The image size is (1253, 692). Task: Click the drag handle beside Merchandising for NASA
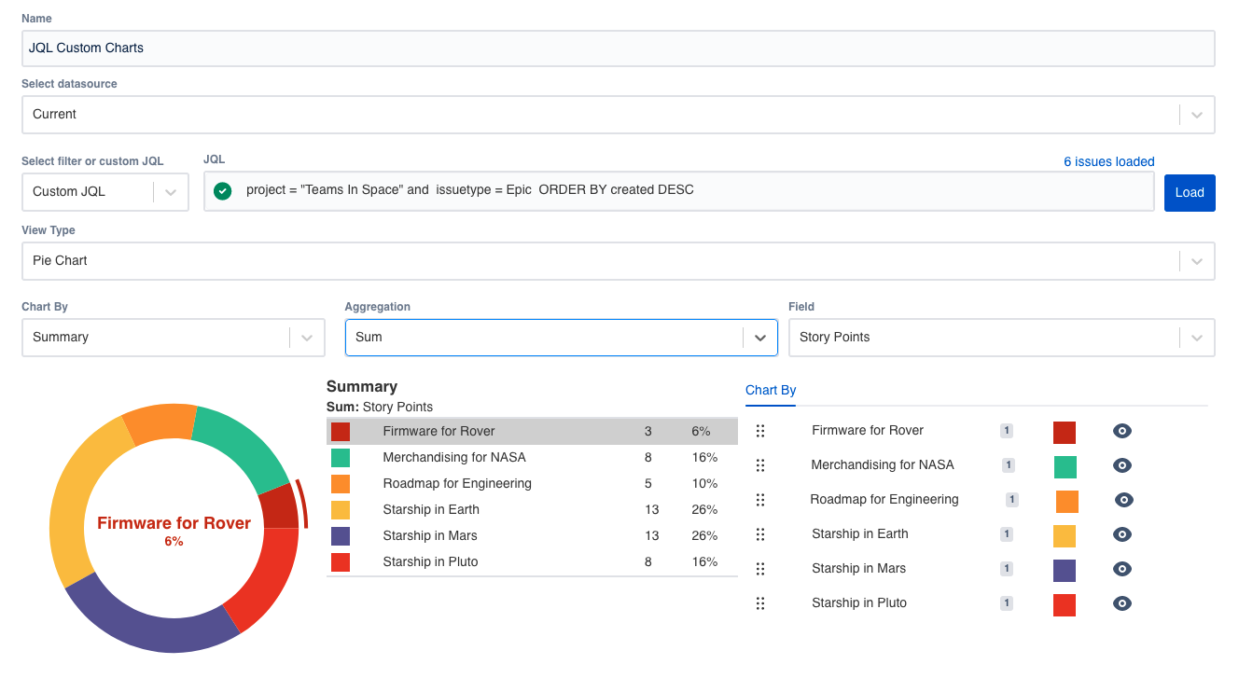(760, 464)
